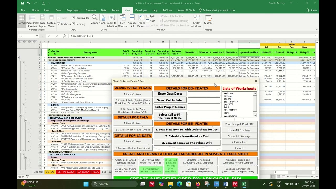Open the Formulas ribbon tab
Viewport: 336px width, 189px height.
pos(91,10)
